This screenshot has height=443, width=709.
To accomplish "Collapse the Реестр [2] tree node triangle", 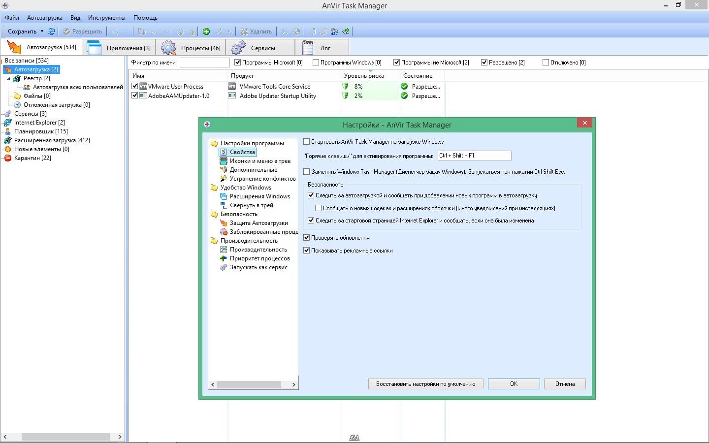I will pyautogui.click(x=8, y=78).
